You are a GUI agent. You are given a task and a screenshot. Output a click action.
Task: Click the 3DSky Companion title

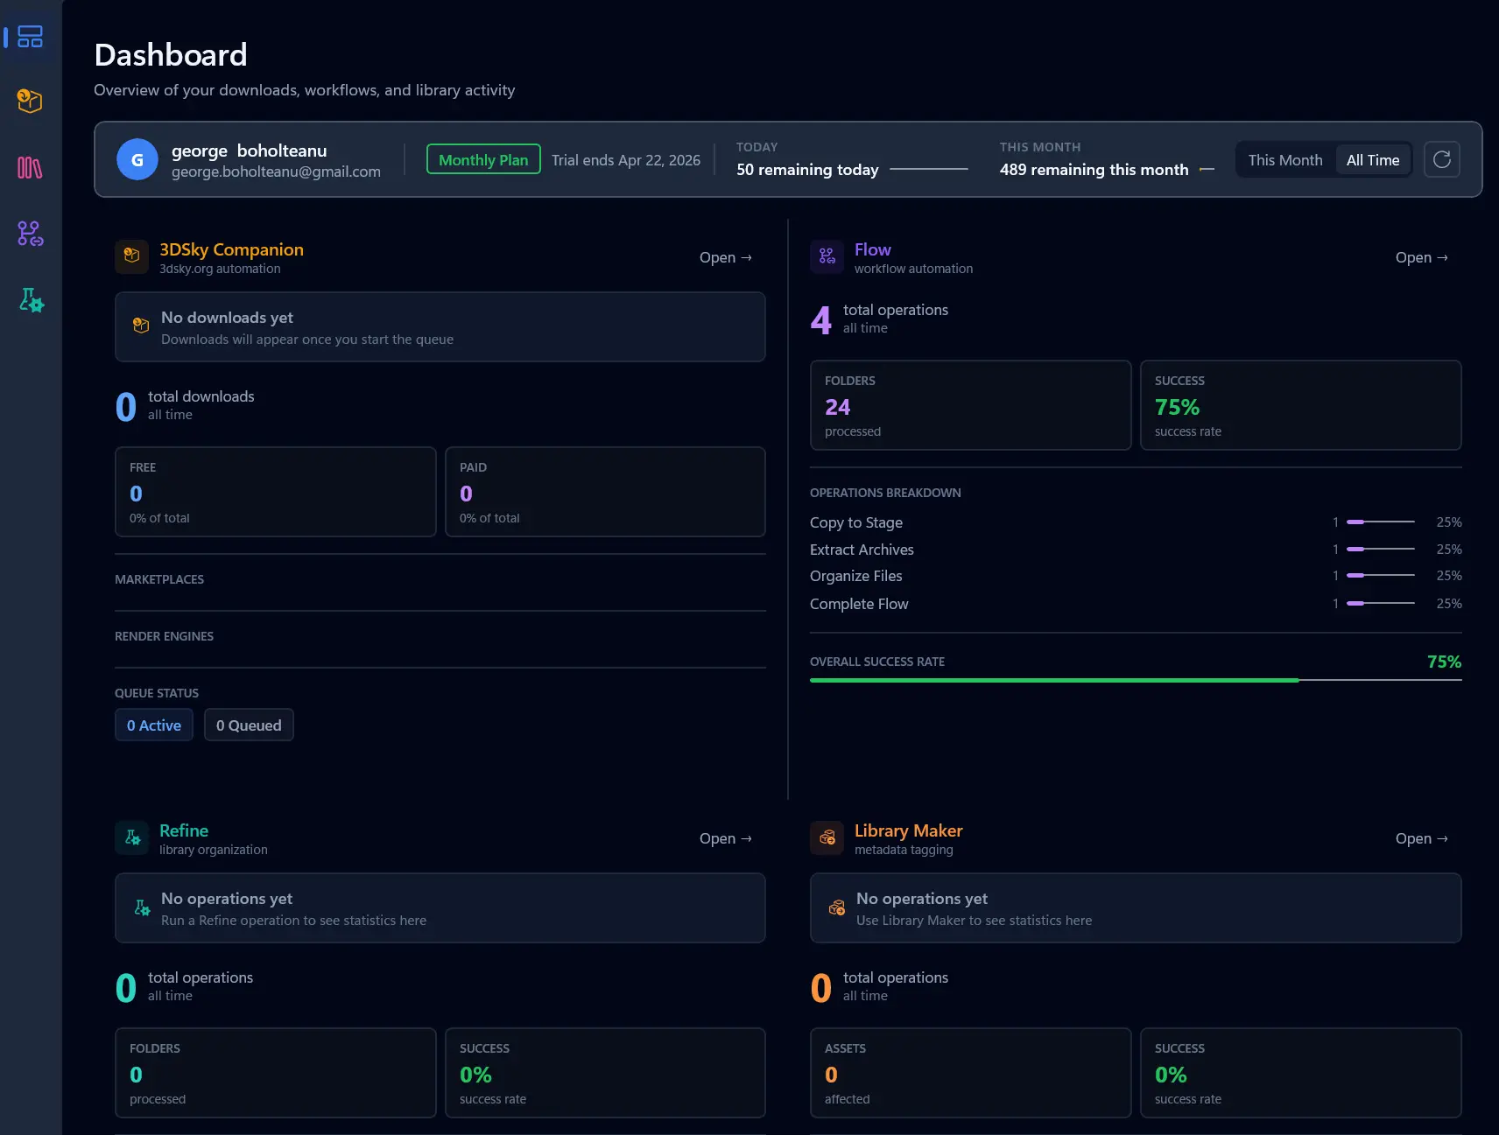click(231, 249)
